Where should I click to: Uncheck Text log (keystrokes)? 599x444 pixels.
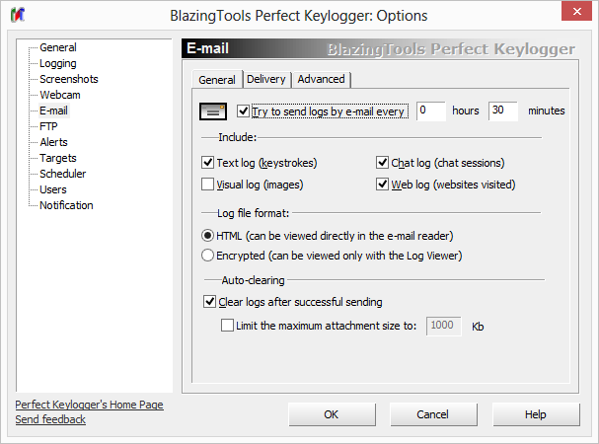coord(208,163)
